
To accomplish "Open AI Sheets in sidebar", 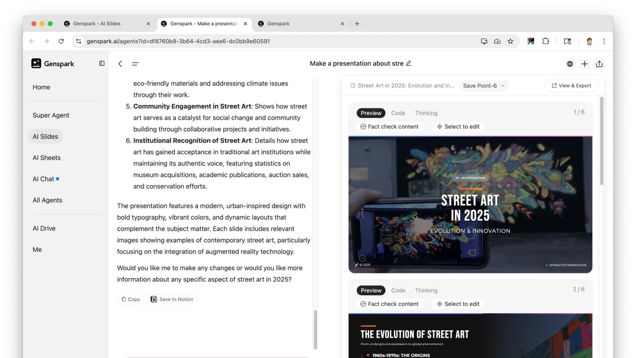I will coord(47,158).
